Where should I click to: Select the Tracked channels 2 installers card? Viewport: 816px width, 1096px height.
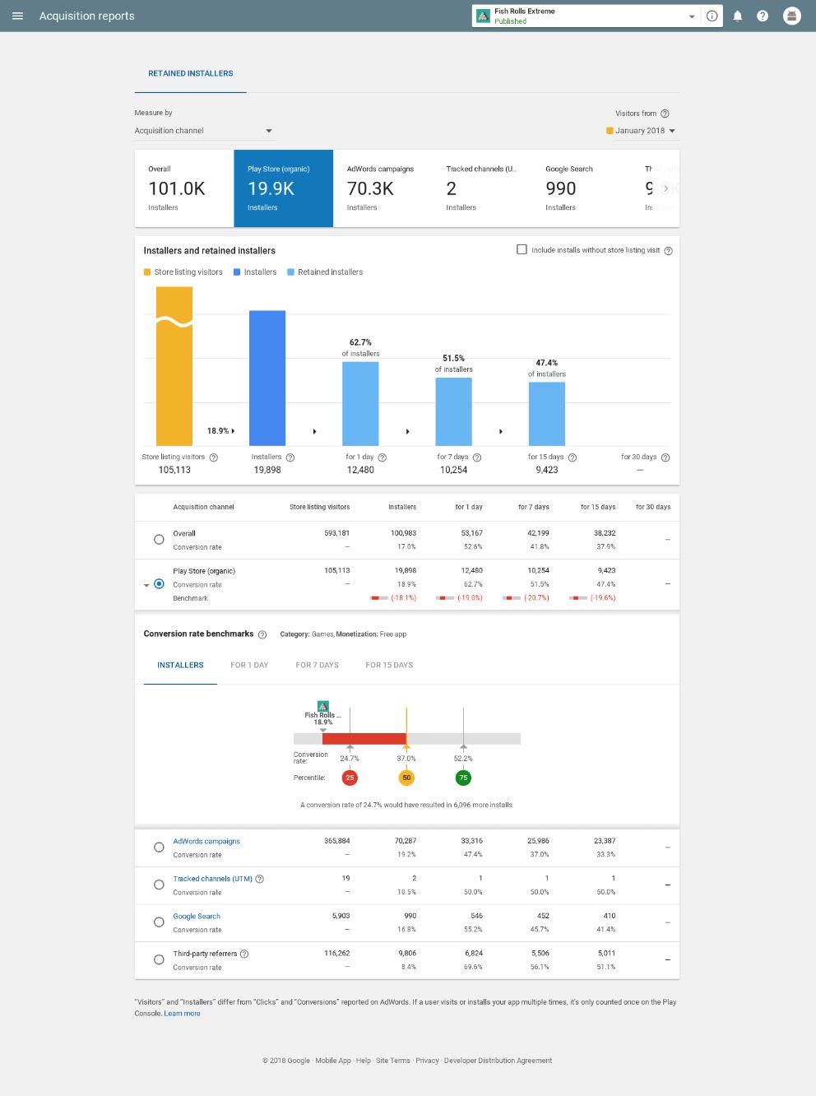point(482,188)
